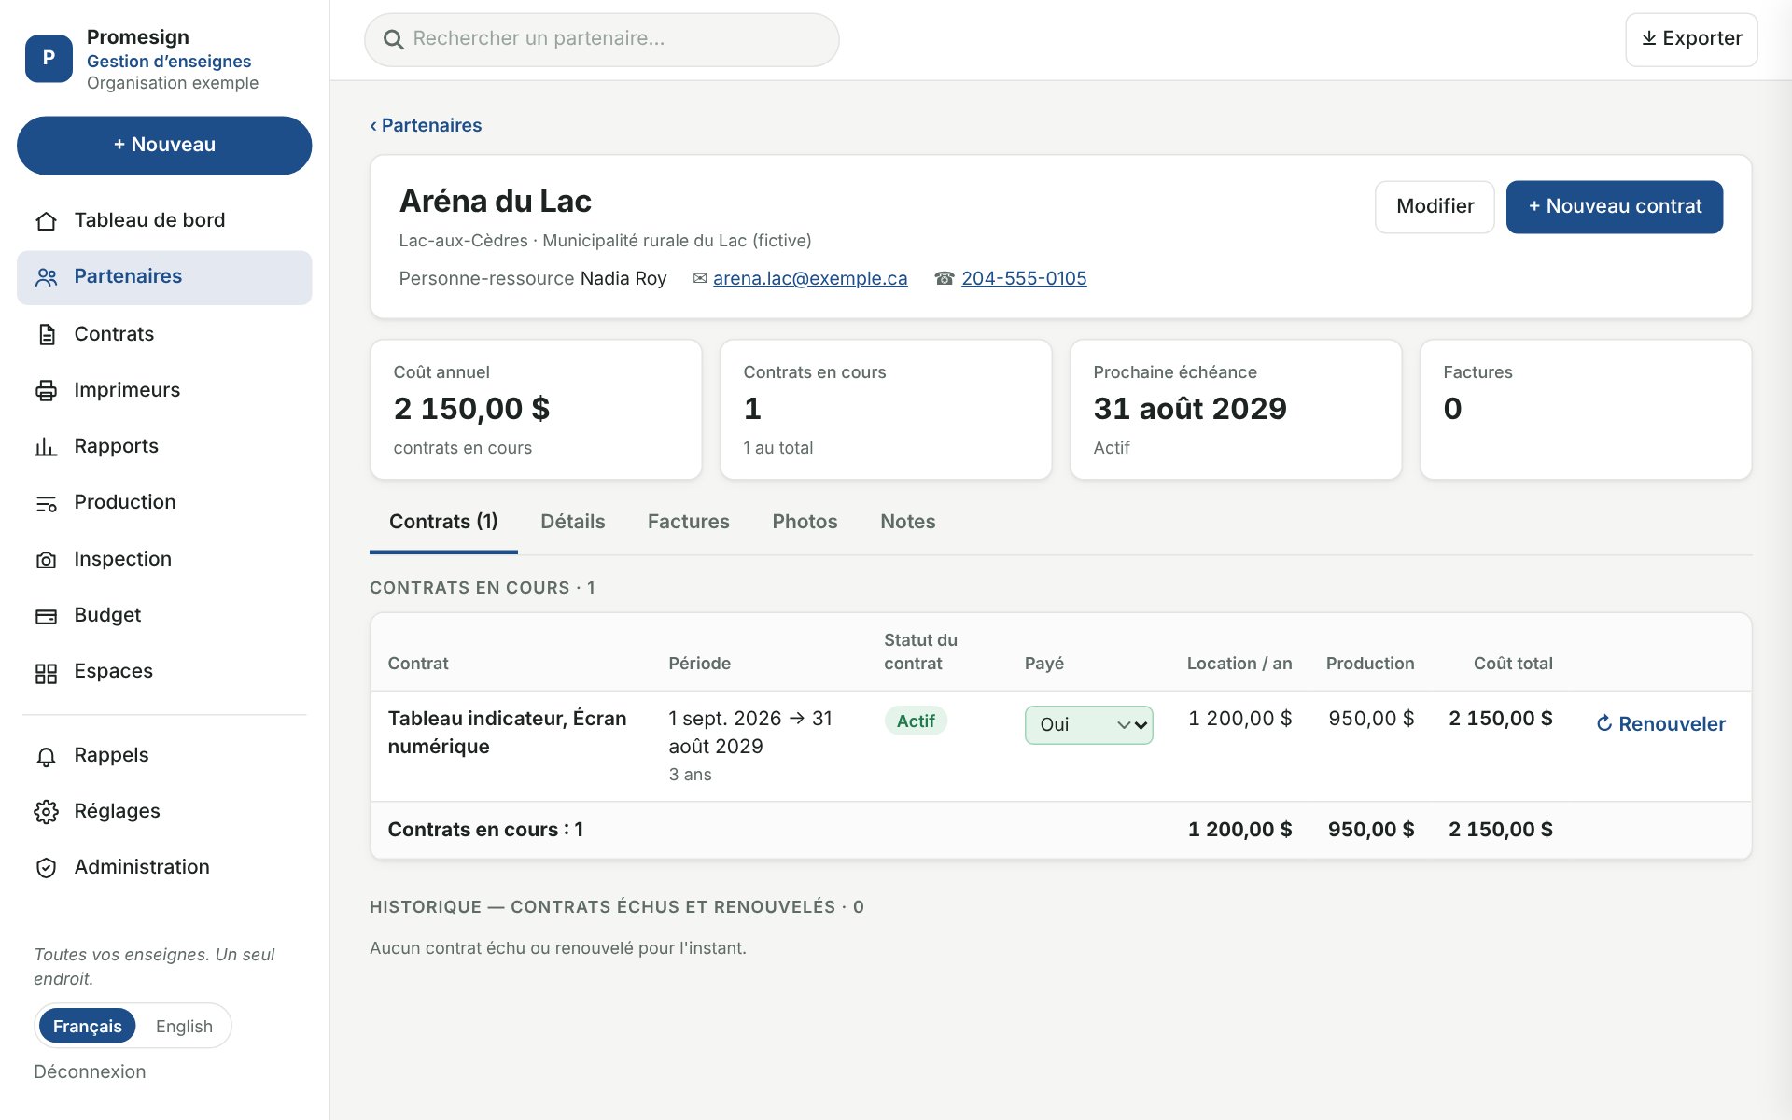Click the Modifier button
Screen dimensions: 1792x1120
[1435, 206]
